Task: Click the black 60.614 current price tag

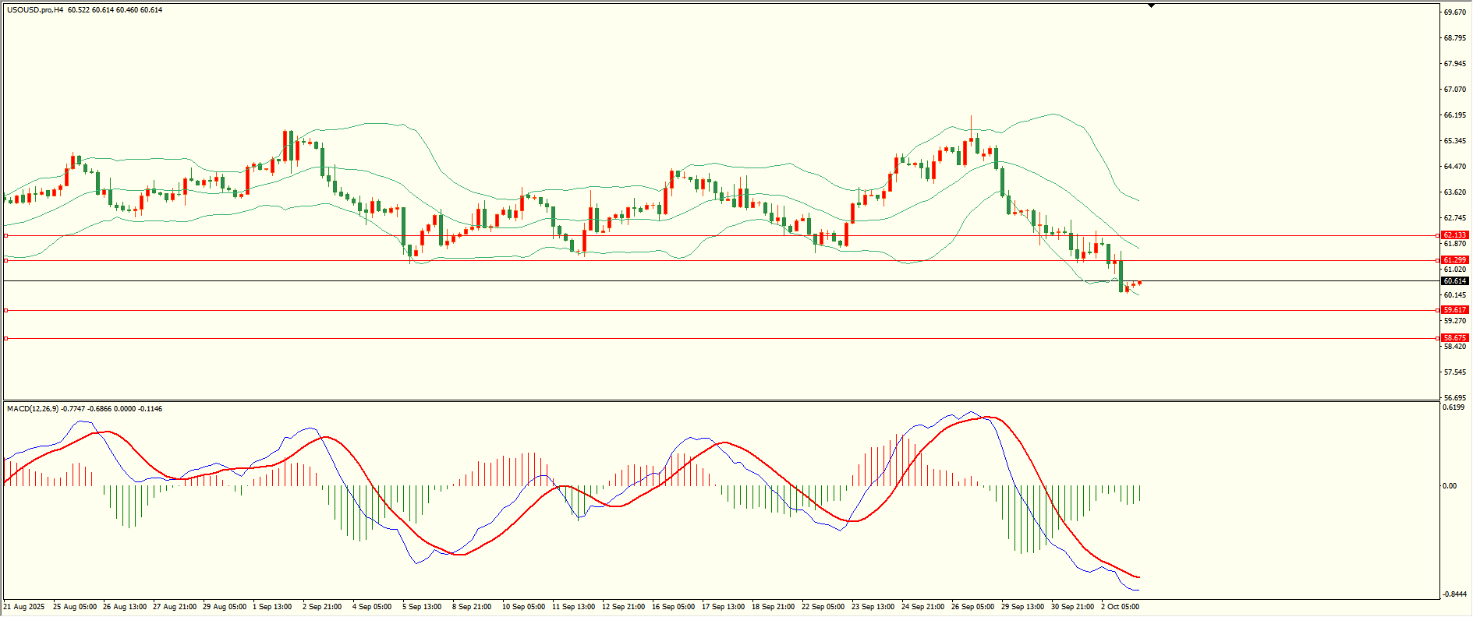Action: tap(1454, 281)
